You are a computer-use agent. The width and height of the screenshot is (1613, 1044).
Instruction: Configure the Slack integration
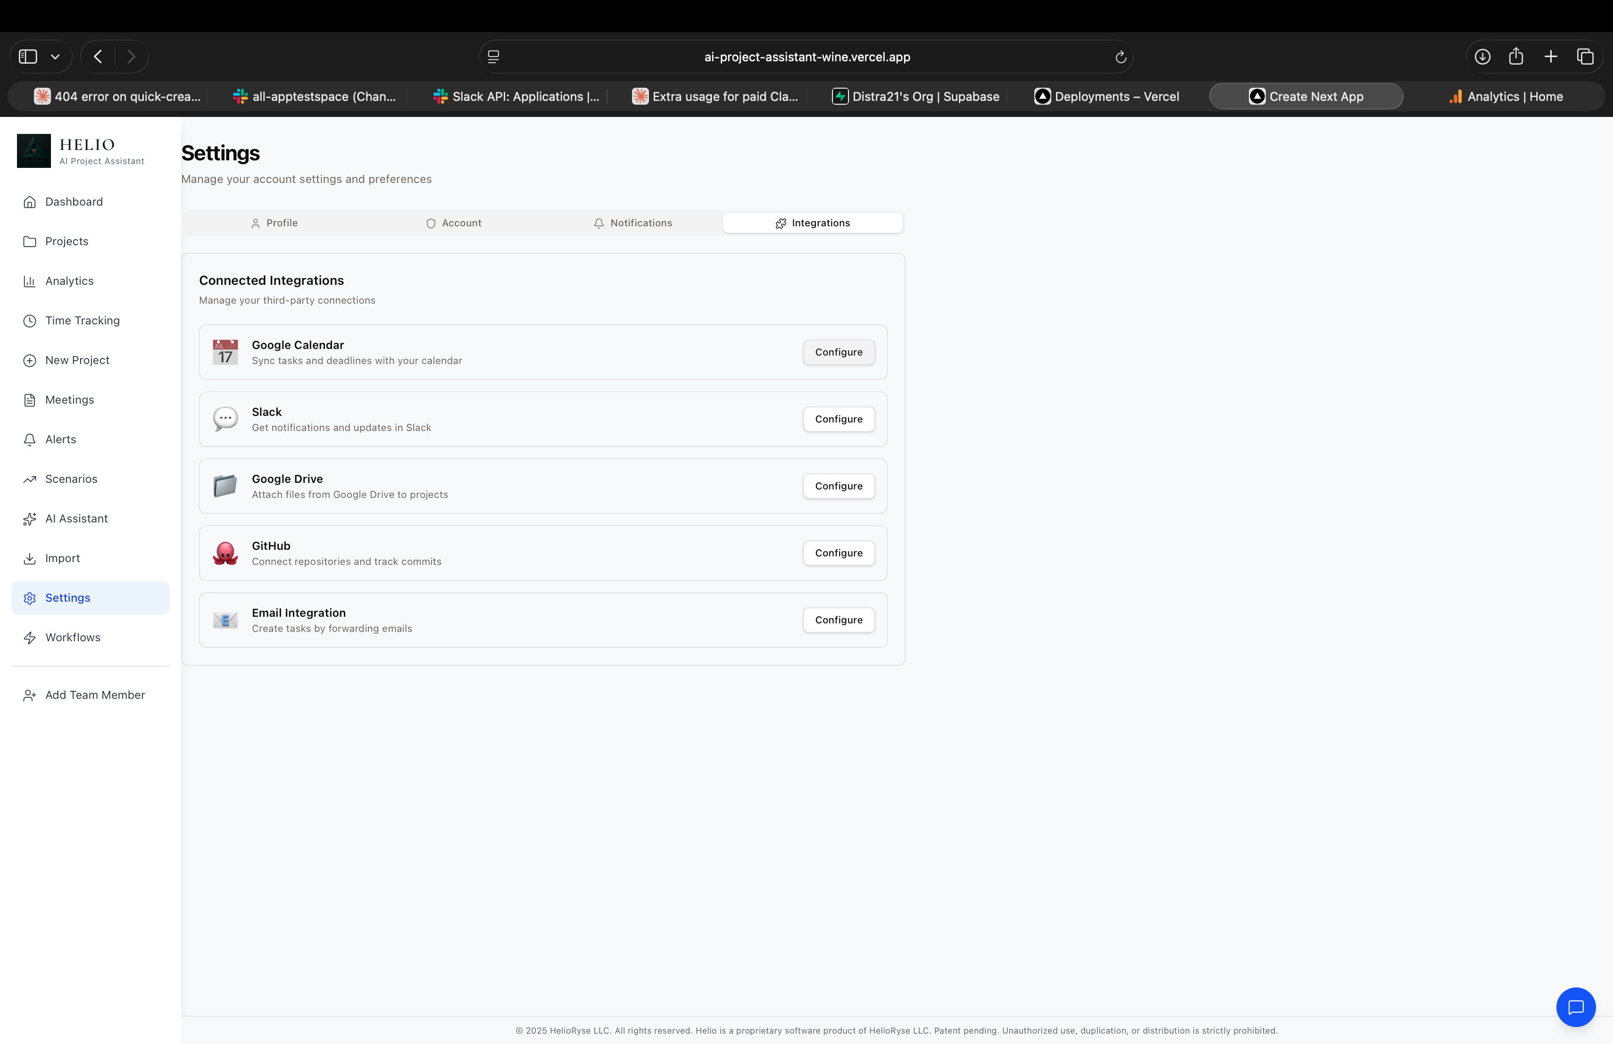(x=839, y=419)
